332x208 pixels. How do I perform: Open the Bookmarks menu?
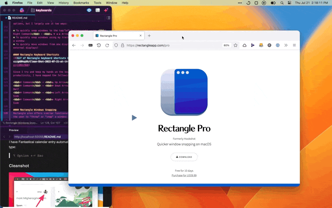tap(81, 3)
